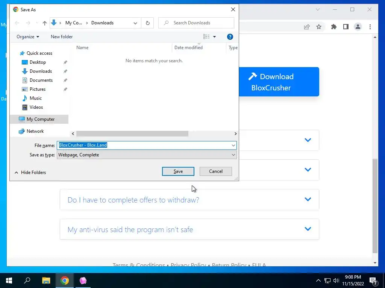Open Pictures folder in sidebar

(x=37, y=89)
